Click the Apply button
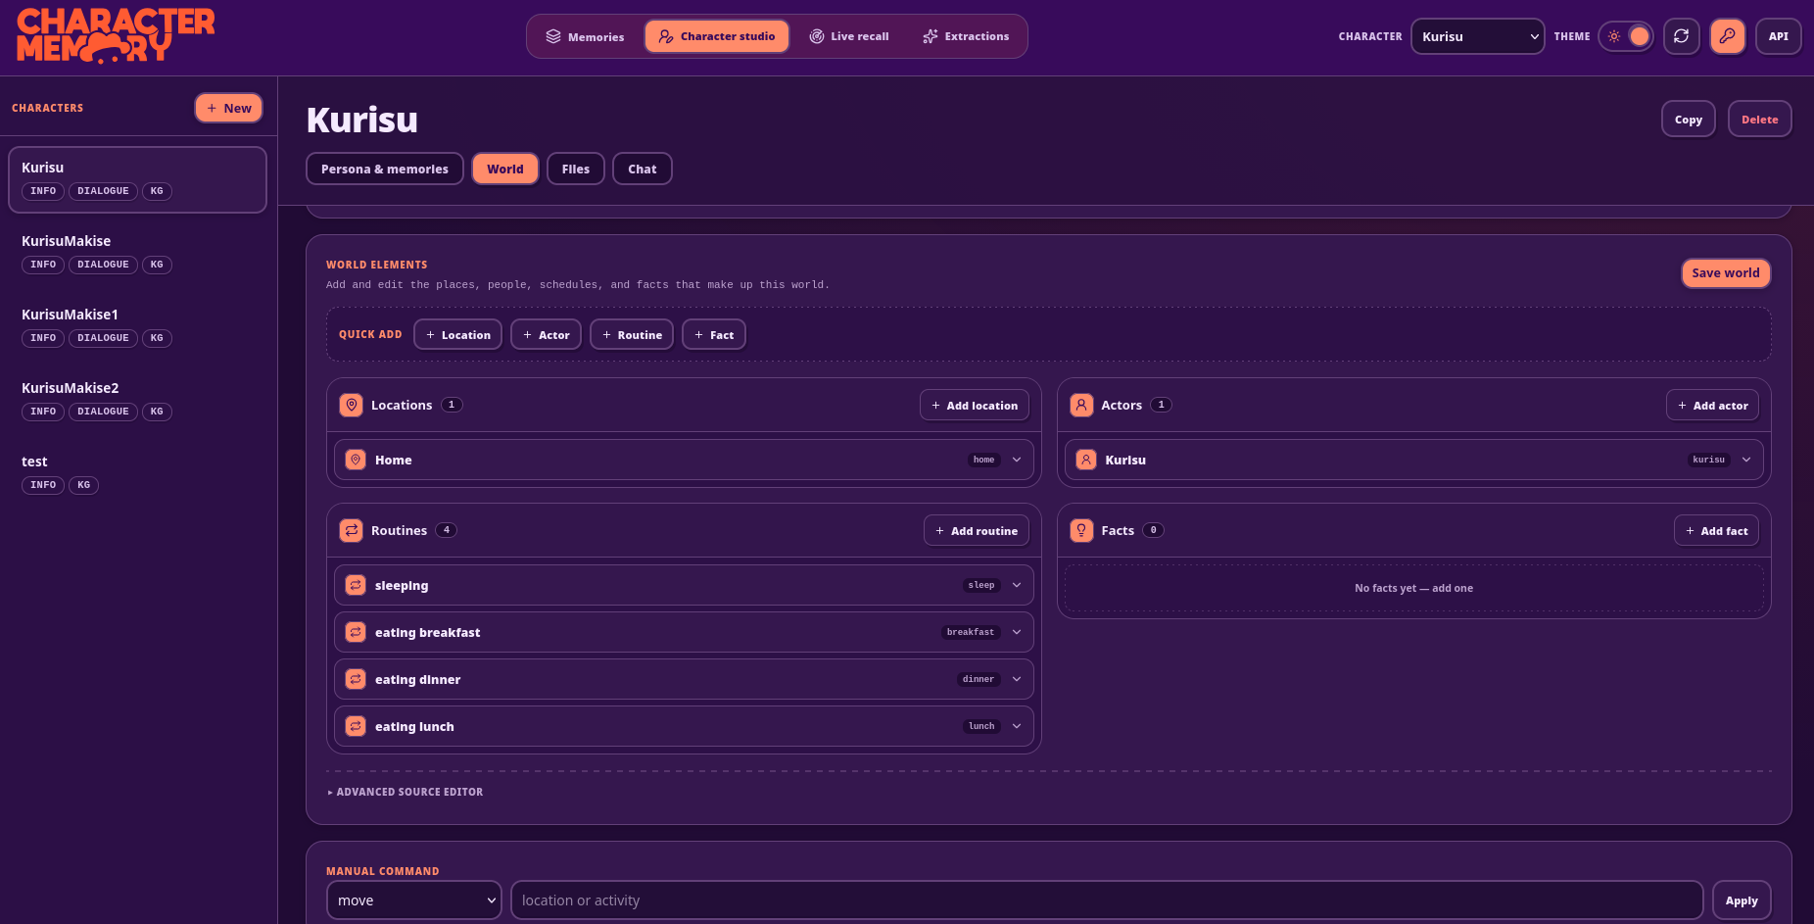 [1742, 900]
